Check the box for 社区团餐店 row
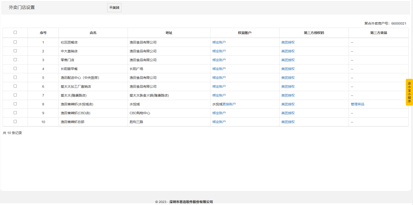 point(15,42)
